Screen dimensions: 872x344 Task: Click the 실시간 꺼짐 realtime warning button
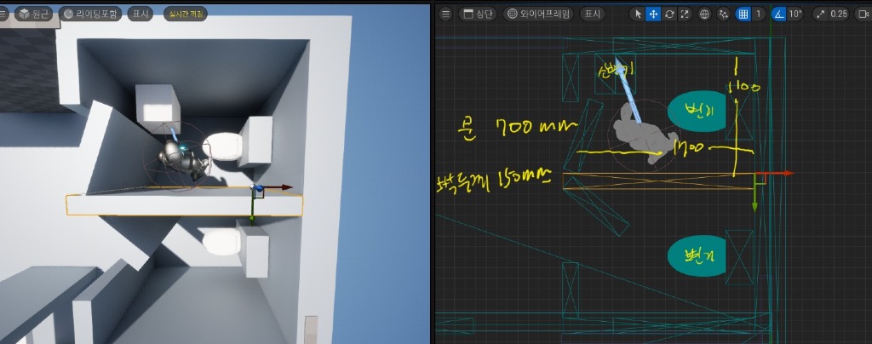click(x=185, y=14)
